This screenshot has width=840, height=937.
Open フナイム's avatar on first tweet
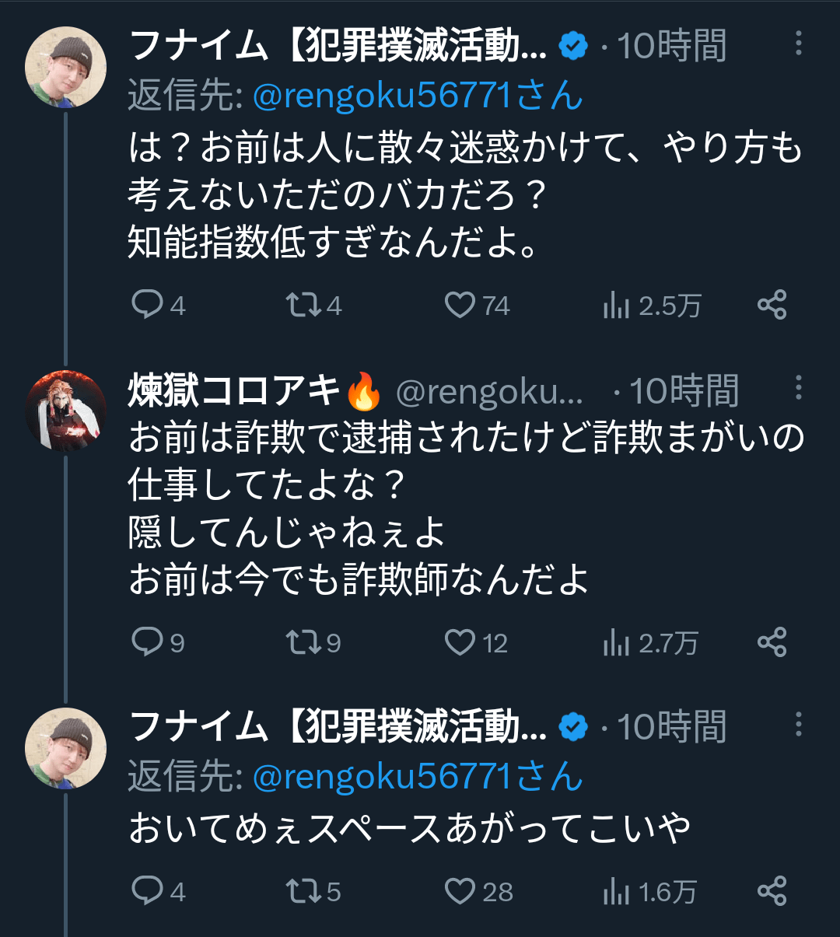[x=65, y=68]
